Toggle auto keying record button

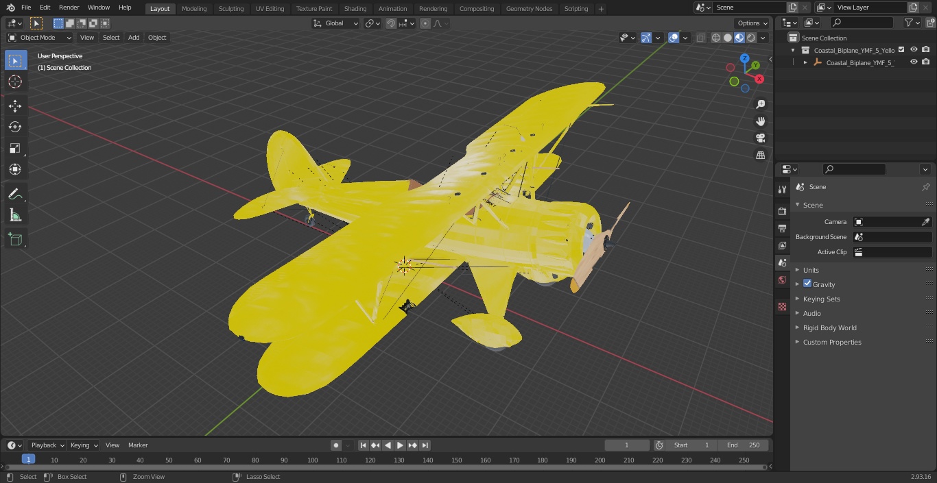point(335,445)
